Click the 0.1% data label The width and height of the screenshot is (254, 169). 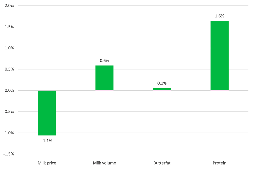pyautogui.click(x=162, y=83)
